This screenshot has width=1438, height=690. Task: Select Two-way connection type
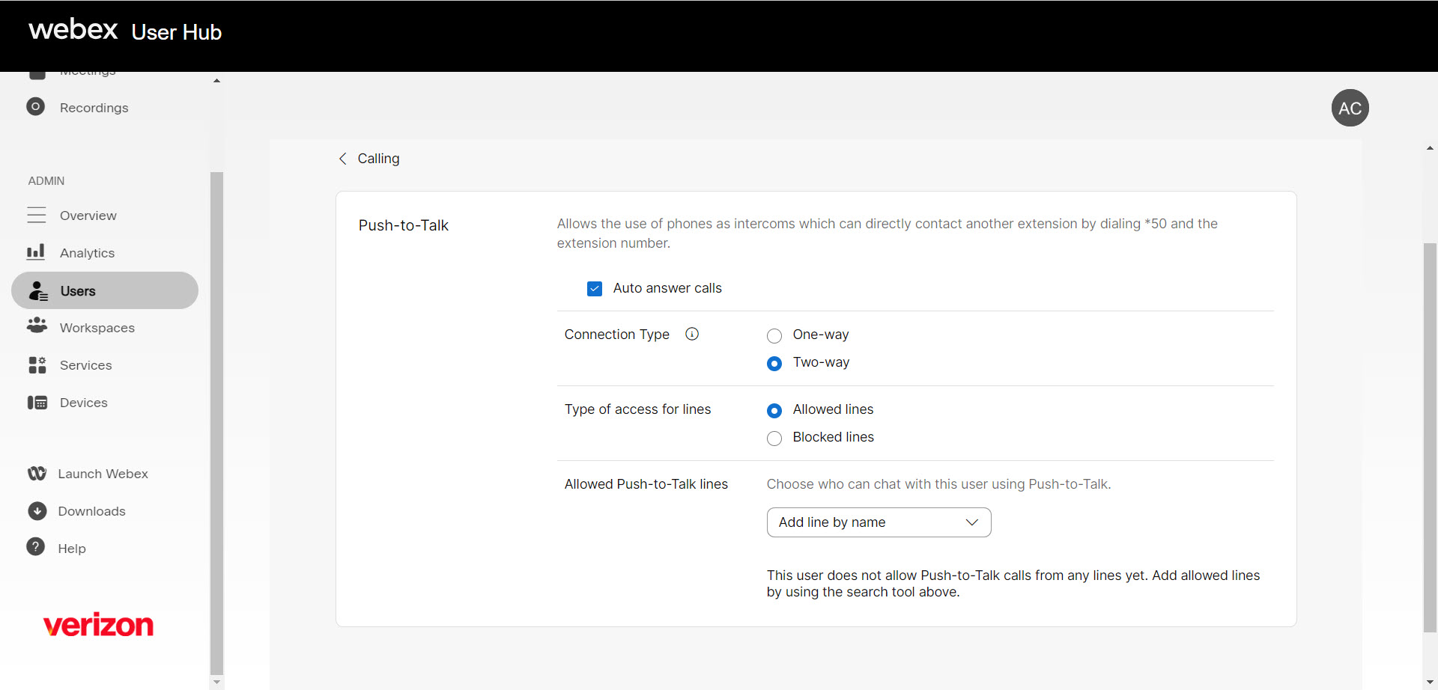[x=774, y=363]
